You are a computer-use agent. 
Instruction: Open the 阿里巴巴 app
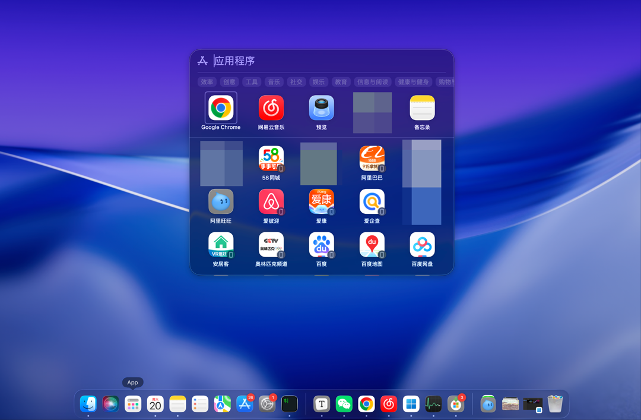pyautogui.click(x=372, y=159)
